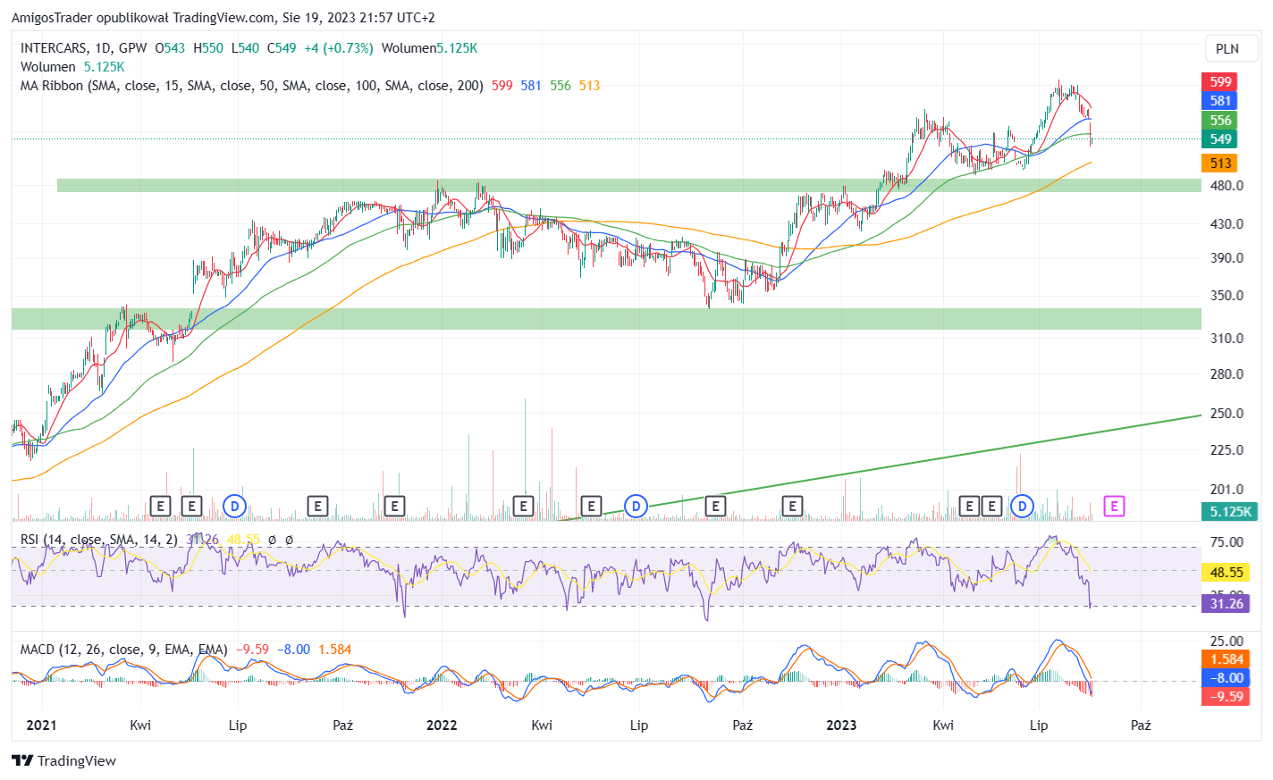Click the E earnings marker just after Paź 2022

pyautogui.click(x=792, y=507)
